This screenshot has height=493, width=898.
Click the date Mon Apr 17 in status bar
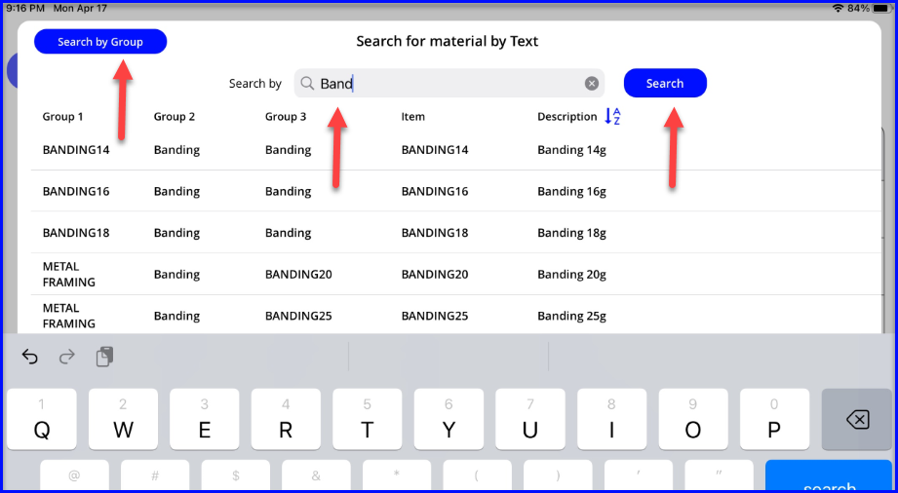(80, 9)
